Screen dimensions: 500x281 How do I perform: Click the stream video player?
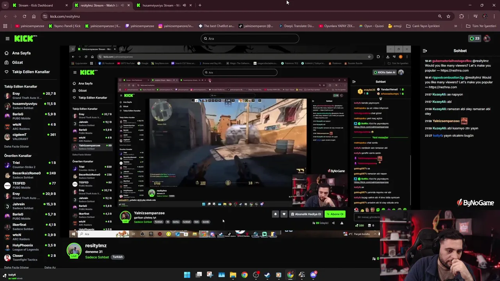240,141
